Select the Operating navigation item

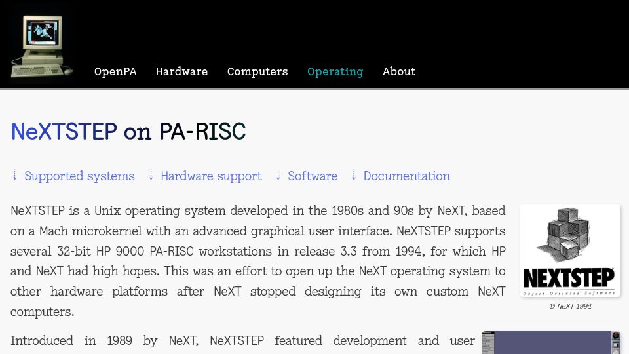tap(335, 71)
